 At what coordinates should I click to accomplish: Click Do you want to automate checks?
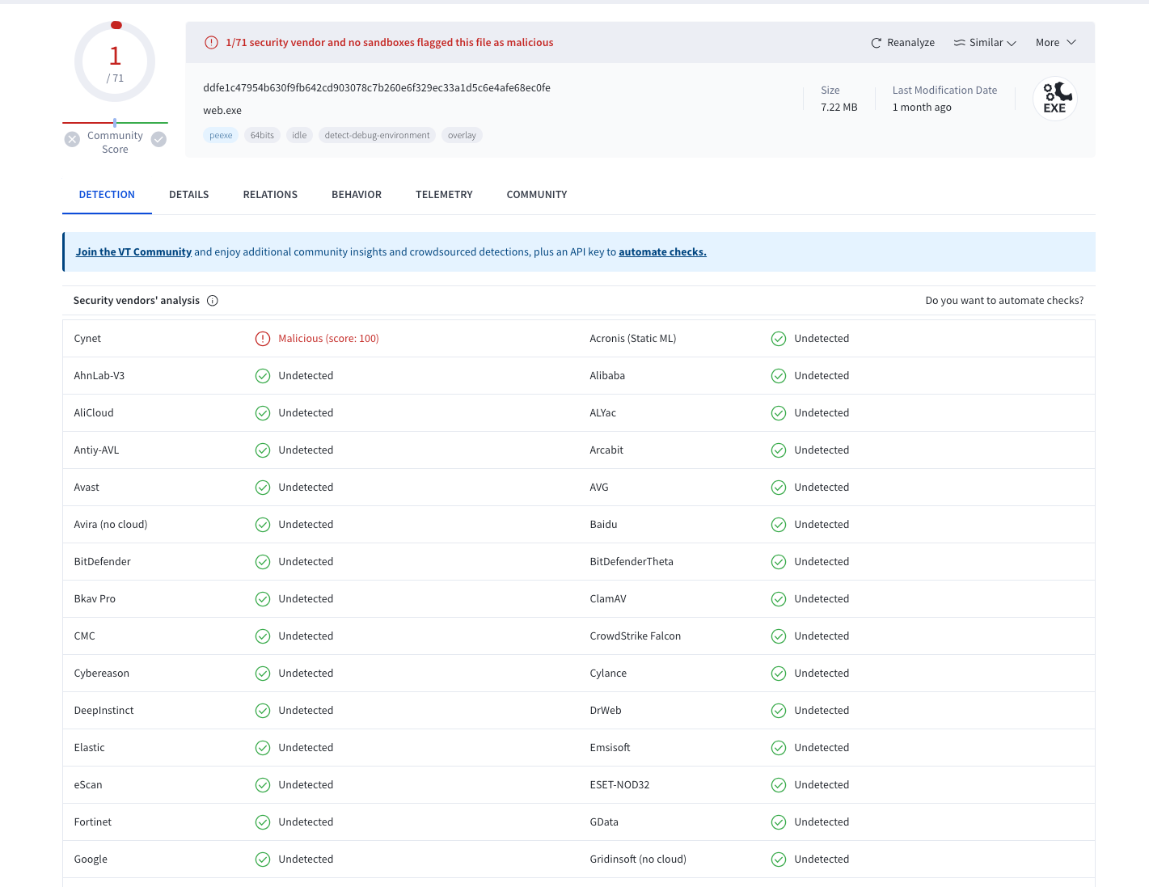click(x=1004, y=301)
